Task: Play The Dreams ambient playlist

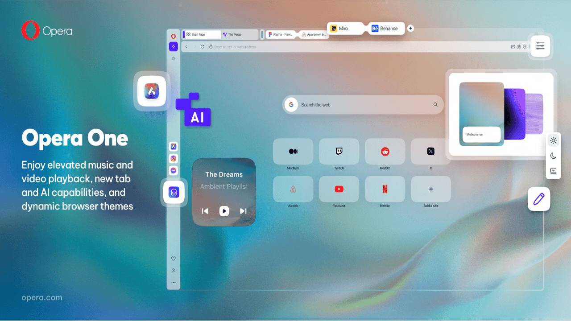Action: 224,211
